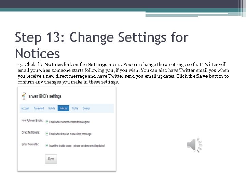The width and height of the screenshot is (246, 184).
Task: Open the Account settings tab
Action: click(25, 108)
